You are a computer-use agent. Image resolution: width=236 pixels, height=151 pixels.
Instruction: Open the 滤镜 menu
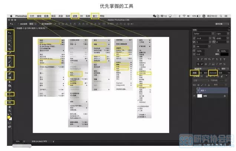(75, 16)
